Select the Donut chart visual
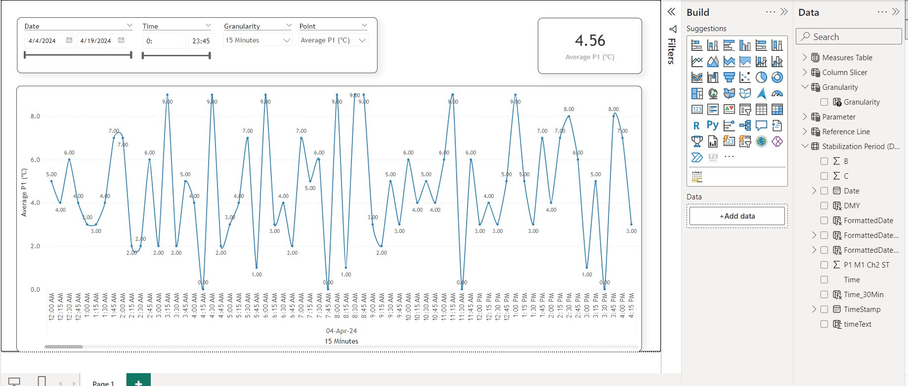 point(777,77)
